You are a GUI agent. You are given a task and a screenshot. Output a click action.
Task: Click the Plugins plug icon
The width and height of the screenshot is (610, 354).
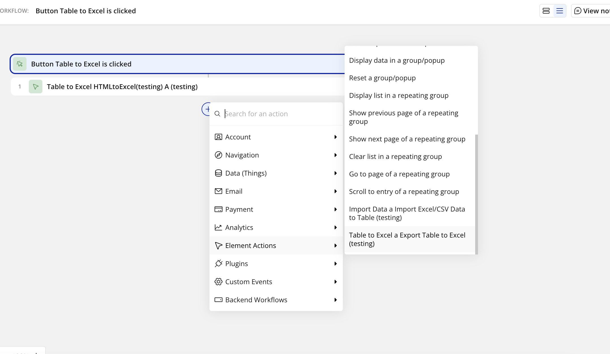point(218,264)
